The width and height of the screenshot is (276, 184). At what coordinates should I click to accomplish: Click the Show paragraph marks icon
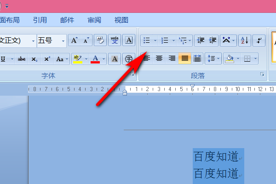pos(259,40)
